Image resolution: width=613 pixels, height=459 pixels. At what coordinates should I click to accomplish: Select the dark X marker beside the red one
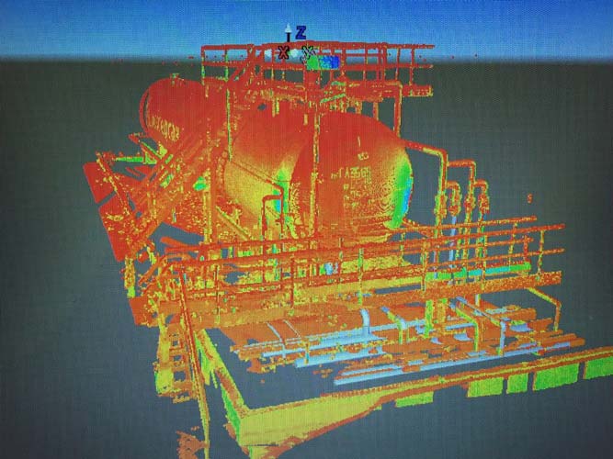(x=310, y=52)
